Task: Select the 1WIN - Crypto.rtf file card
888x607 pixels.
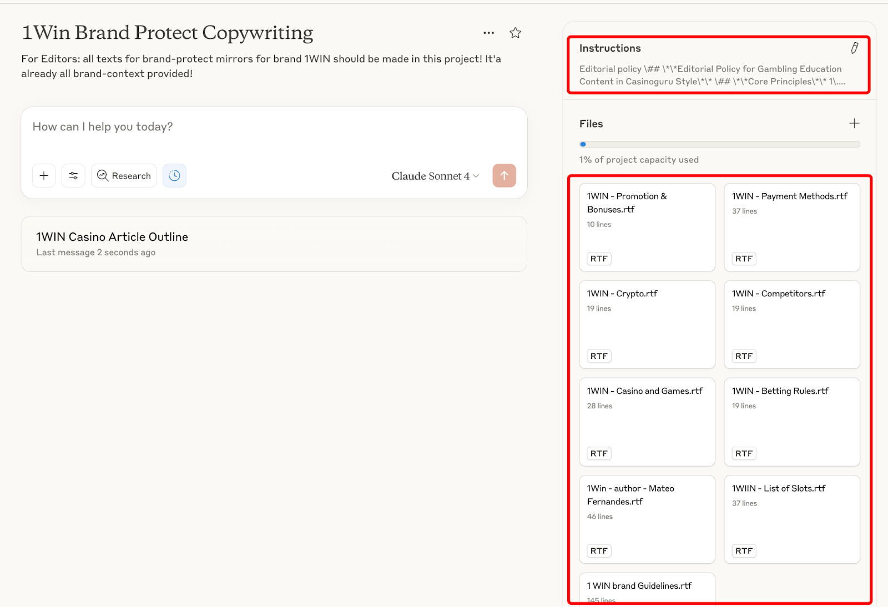Action: 647,325
